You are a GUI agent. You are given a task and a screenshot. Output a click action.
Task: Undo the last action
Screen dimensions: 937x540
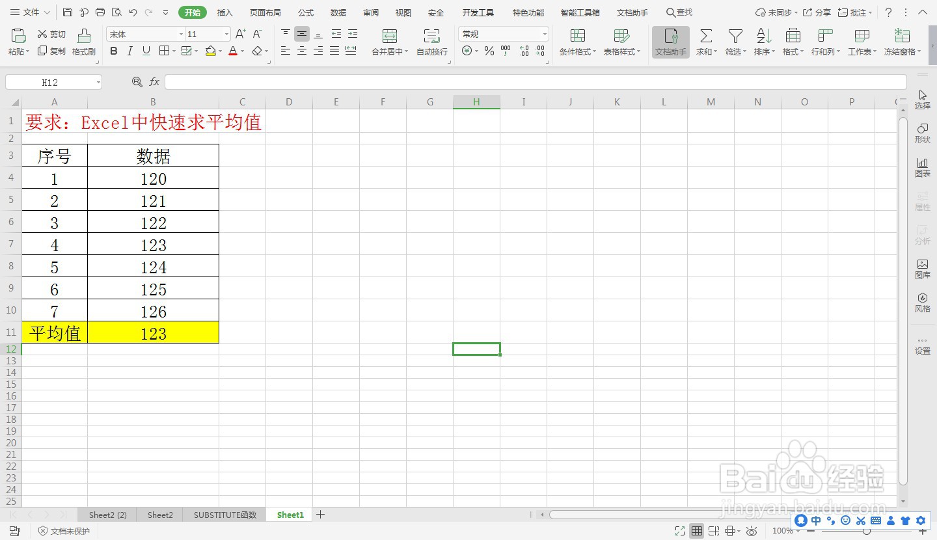pyautogui.click(x=133, y=12)
